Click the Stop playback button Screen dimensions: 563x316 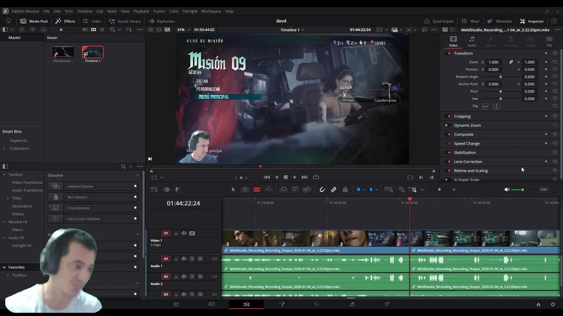click(x=285, y=177)
